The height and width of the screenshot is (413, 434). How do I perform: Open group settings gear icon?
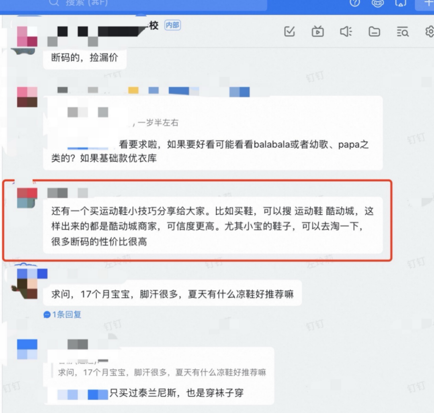pos(430,32)
